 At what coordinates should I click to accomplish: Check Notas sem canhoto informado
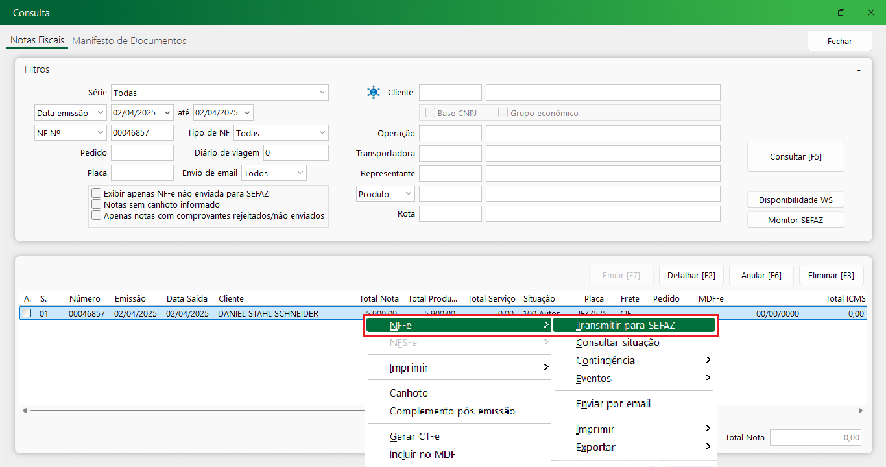click(97, 204)
